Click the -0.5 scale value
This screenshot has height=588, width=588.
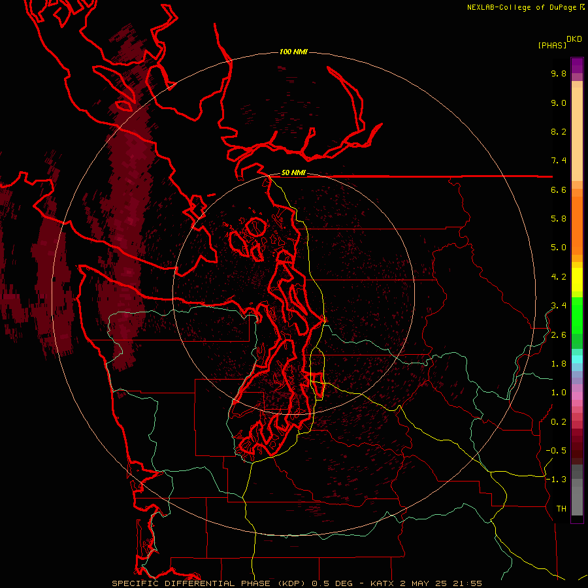click(x=556, y=451)
